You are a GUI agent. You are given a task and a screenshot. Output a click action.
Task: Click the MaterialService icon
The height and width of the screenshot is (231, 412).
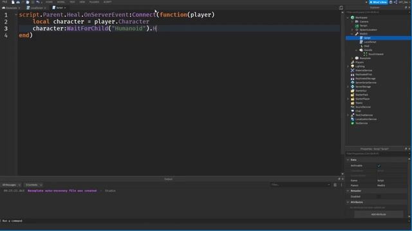[x=353, y=70]
